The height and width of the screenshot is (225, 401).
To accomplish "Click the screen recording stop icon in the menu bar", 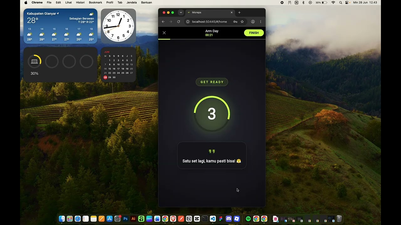I will point(282,2).
